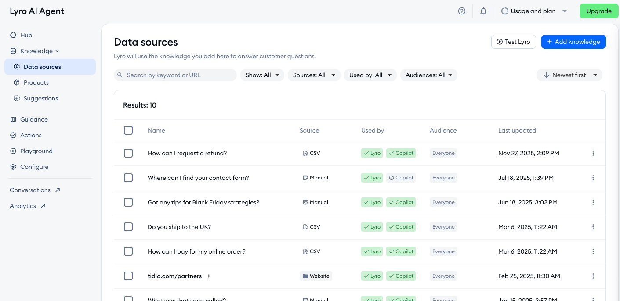Screen dimensions: 620x301
Task: Open the Actions section
Action: 31,135
